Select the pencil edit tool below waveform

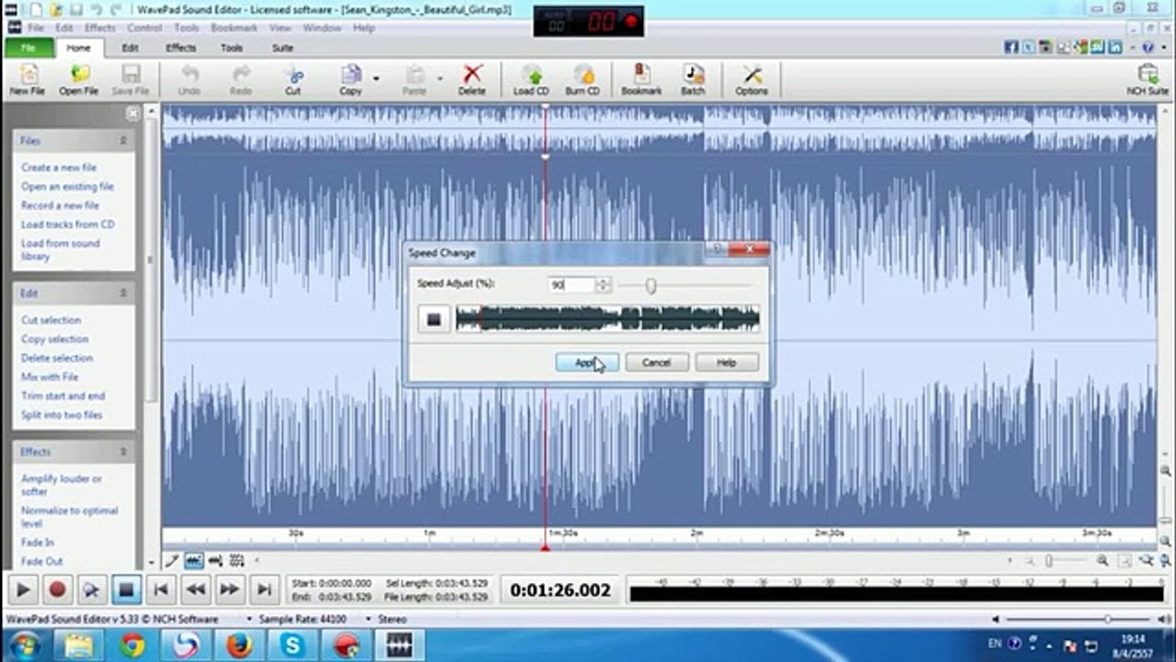[173, 560]
